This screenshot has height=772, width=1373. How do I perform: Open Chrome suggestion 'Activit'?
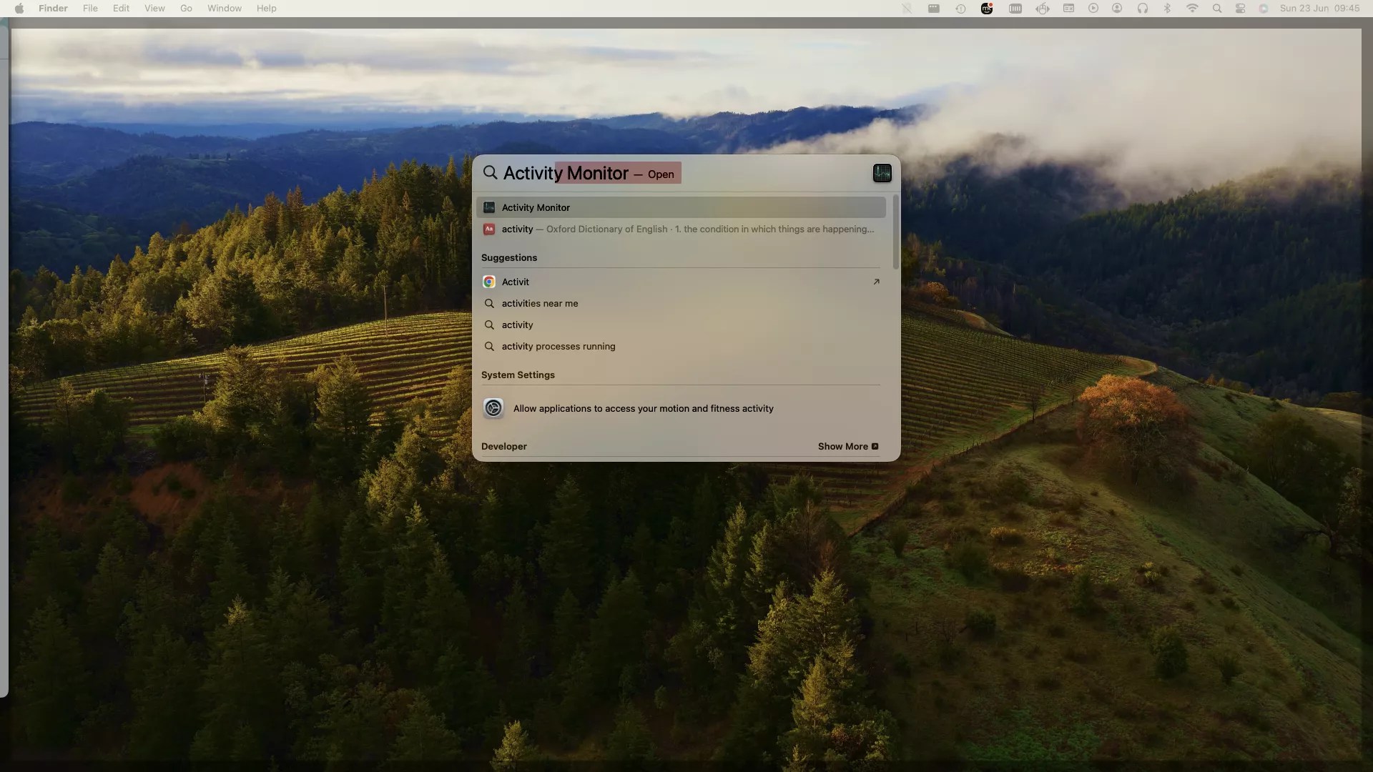tap(516, 282)
